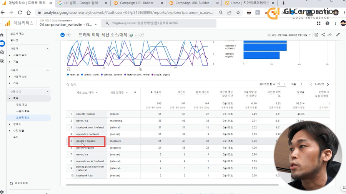The width and height of the screenshot is (346, 194).
Task: Select 트래픽 획득 report
Action: pos(23,118)
